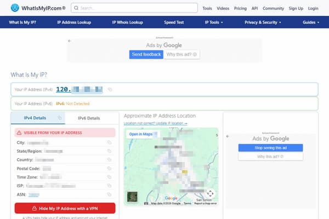Click the map Terms link

(x=187, y=203)
